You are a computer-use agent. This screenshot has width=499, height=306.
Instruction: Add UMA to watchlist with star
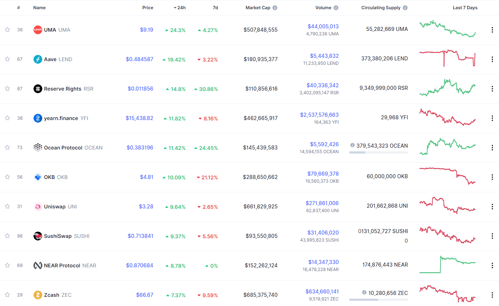[7, 30]
